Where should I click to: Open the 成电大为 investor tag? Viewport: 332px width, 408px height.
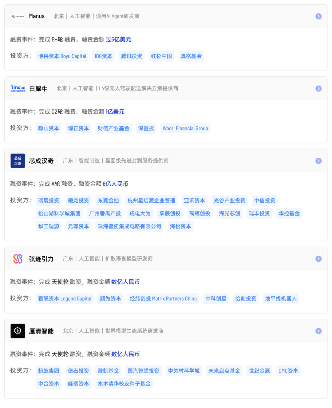point(140,214)
